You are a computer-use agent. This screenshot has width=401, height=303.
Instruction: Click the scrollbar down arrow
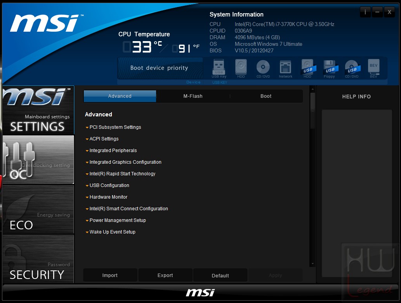point(312,264)
